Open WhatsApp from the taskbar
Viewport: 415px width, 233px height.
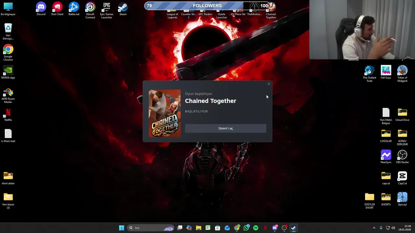pos(246,228)
